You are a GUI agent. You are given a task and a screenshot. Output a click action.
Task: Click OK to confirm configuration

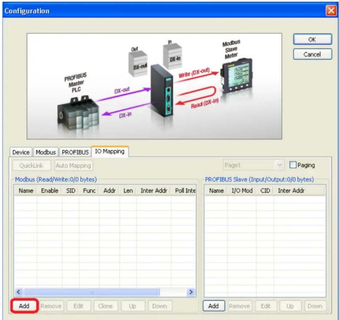pos(312,39)
